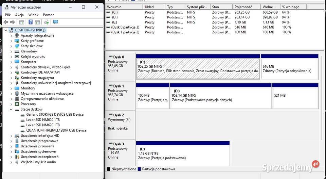Select the Monitory category
326x179 pixels.
click(28, 88)
